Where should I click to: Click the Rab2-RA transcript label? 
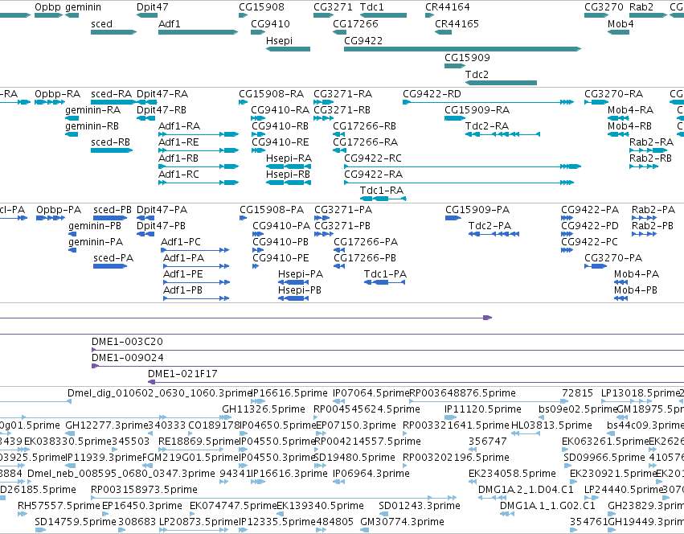651,142
